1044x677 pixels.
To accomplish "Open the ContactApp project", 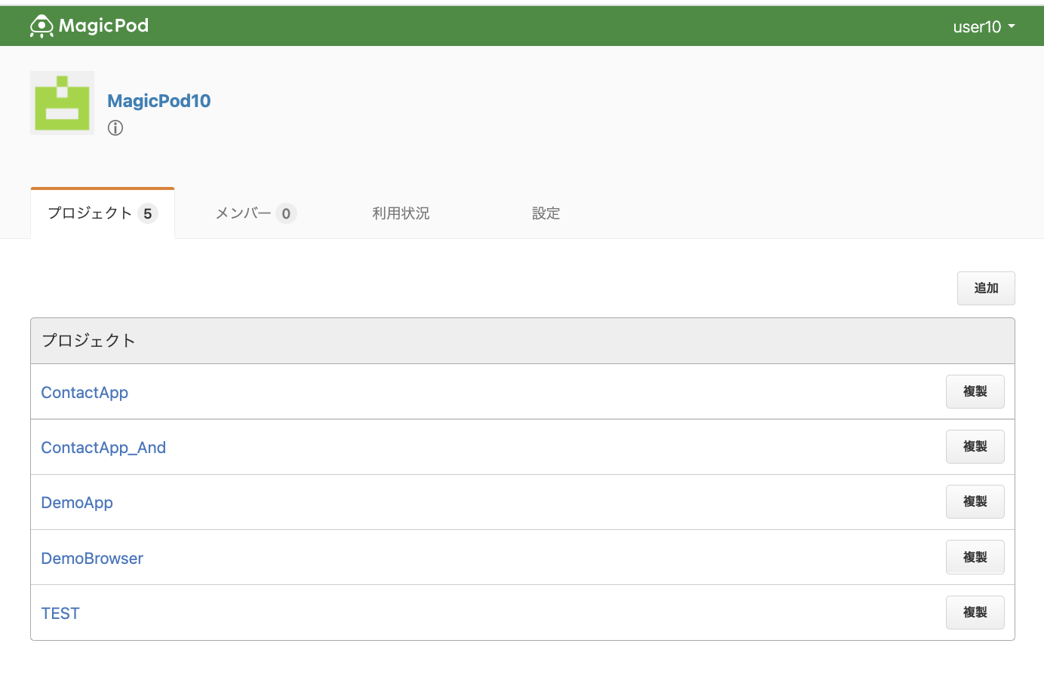I will 84,392.
